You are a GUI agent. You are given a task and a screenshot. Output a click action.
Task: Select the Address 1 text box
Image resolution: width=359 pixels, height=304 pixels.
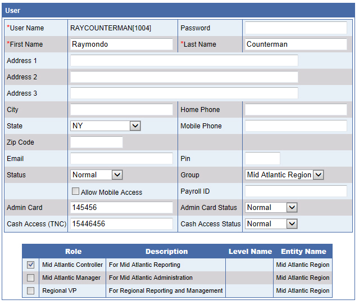point(184,61)
